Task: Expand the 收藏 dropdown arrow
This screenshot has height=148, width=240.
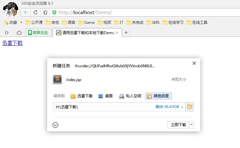Action: (21, 23)
